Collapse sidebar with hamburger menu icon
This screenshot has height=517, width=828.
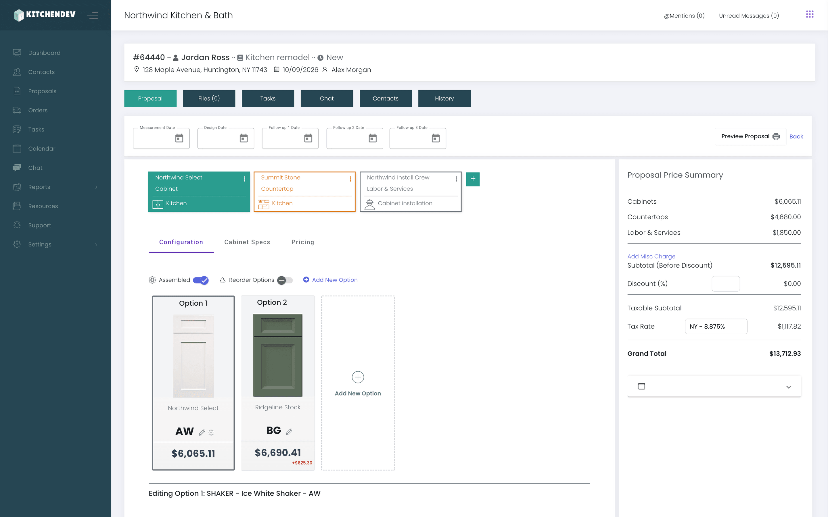(x=93, y=16)
